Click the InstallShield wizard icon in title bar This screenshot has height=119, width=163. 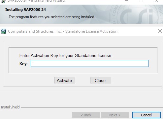pyautogui.click(x=3, y=1)
